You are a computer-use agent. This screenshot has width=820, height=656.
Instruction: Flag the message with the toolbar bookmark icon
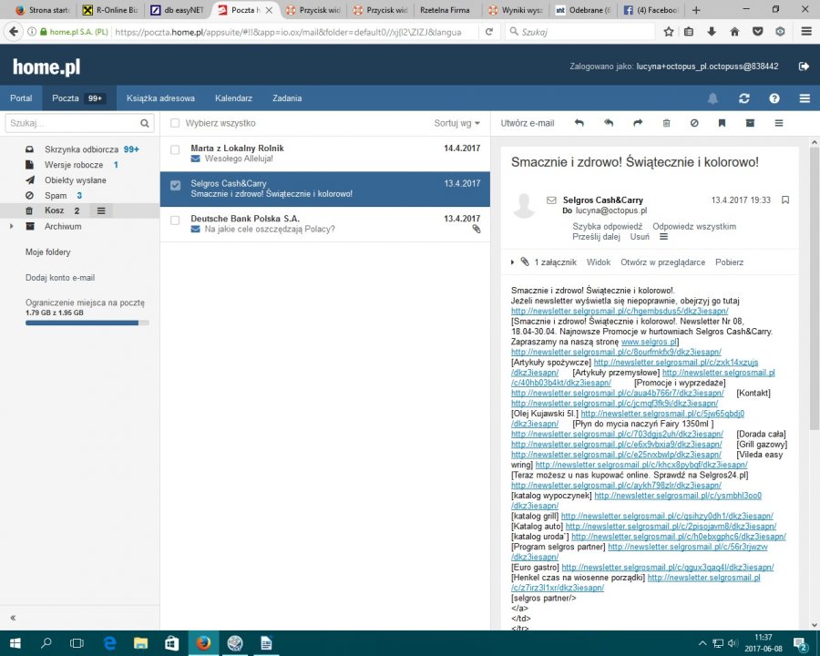(722, 124)
